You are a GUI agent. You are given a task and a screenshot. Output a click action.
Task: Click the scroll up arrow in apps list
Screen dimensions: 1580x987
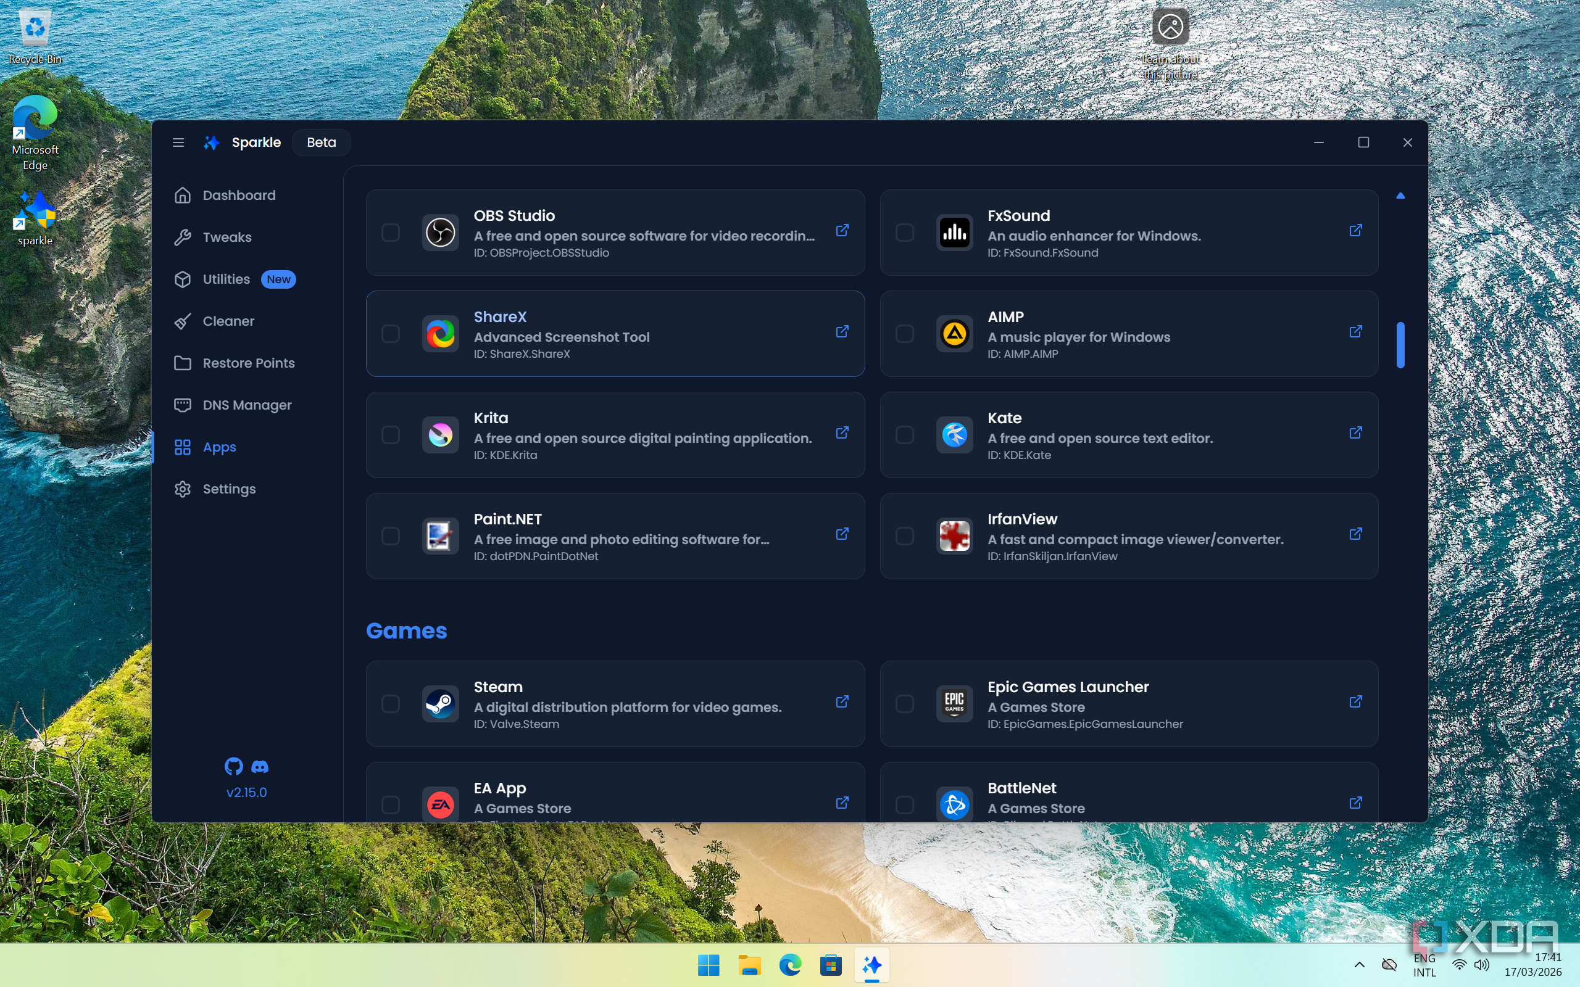point(1400,195)
